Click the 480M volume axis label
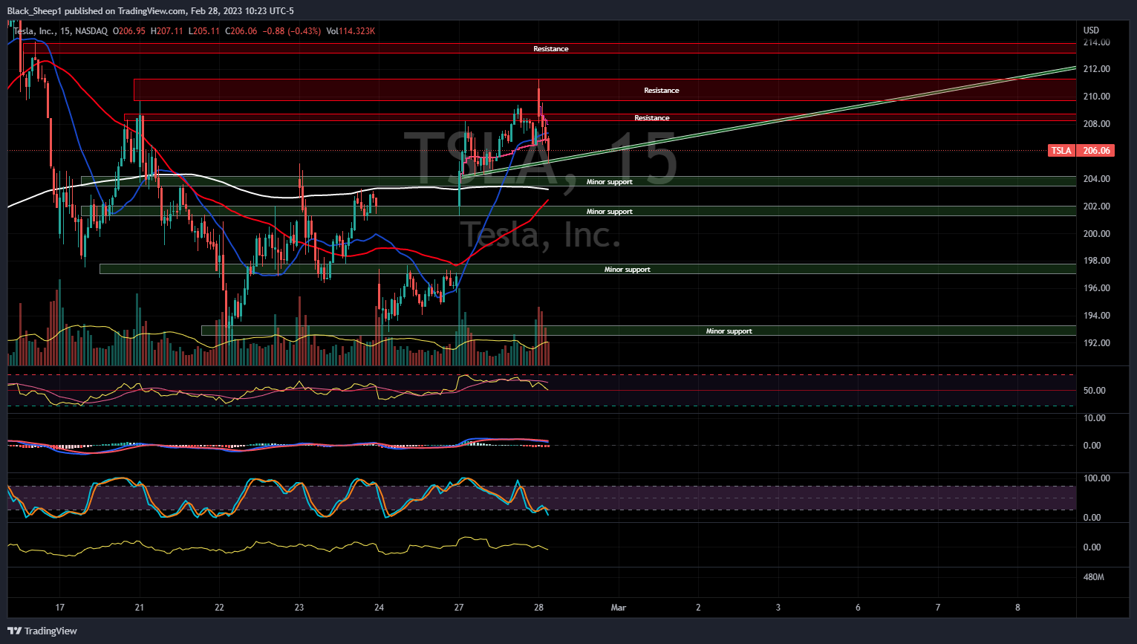The height and width of the screenshot is (644, 1137). coord(1094,577)
